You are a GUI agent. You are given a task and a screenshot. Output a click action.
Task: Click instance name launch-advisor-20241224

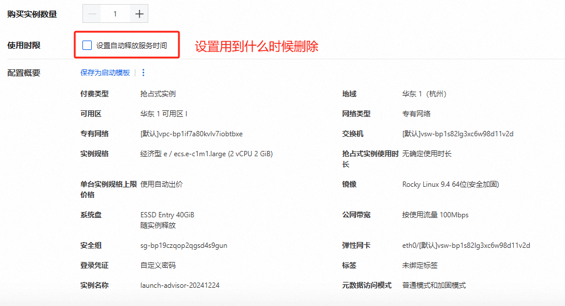pos(180,285)
